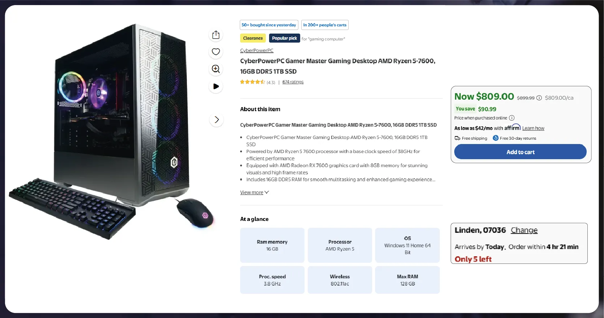Image resolution: width=604 pixels, height=318 pixels.
Task: Click the Popular pick badge
Action: pos(284,38)
